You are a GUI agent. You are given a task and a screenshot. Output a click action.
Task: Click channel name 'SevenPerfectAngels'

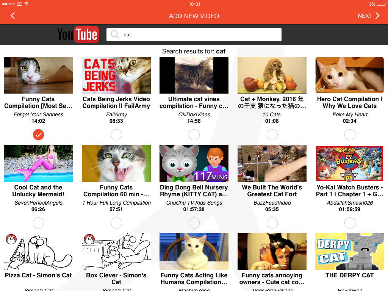(x=38, y=203)
